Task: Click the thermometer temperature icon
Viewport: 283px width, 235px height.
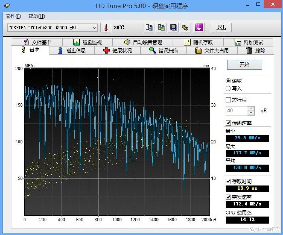Action: pyautogui.click(x=106, y=28)
